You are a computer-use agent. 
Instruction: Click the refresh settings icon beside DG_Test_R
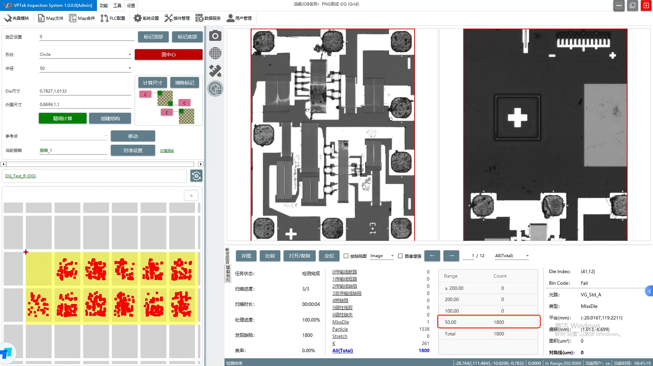[197, 176]
